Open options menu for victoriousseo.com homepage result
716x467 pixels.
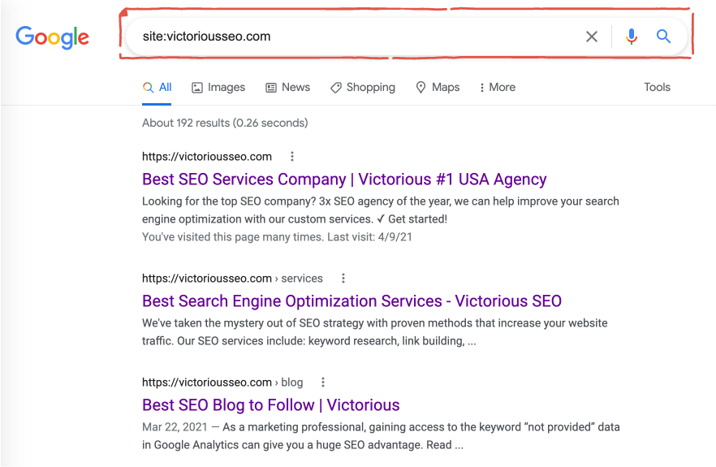pyautogui.click(x=292, y=157)
